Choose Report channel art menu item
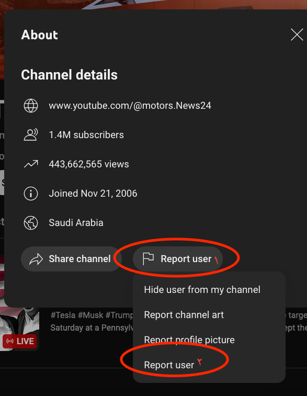 coord(184,315)
